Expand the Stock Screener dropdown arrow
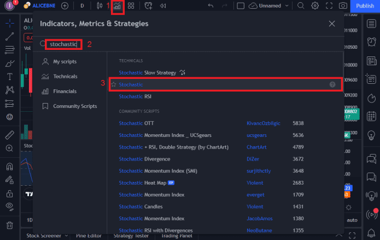The height and width of the screenshot is (240, 380). 66,236
